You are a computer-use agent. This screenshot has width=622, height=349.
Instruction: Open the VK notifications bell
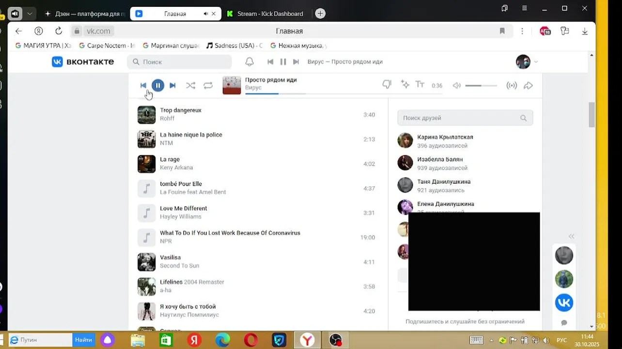click(x=249, y=62)
